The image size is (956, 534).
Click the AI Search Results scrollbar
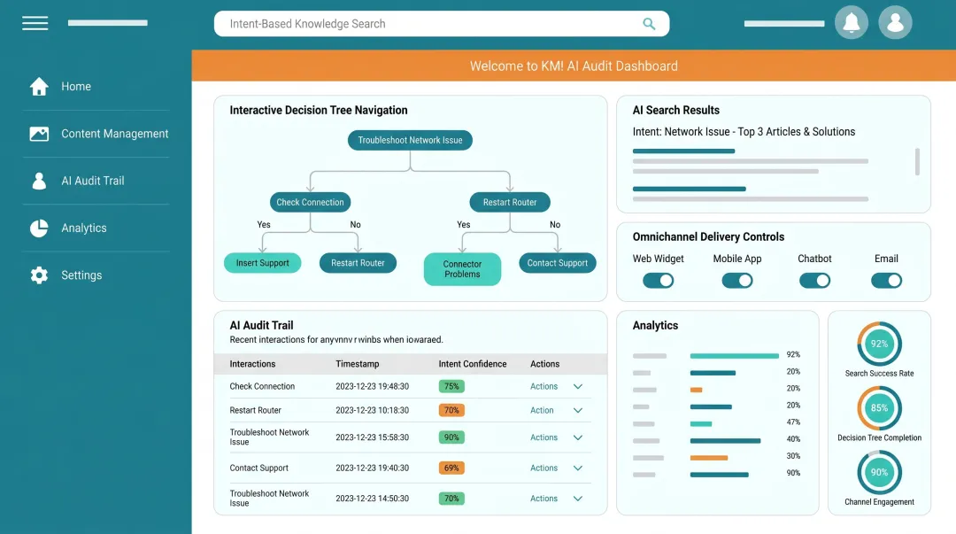(917, 162)
